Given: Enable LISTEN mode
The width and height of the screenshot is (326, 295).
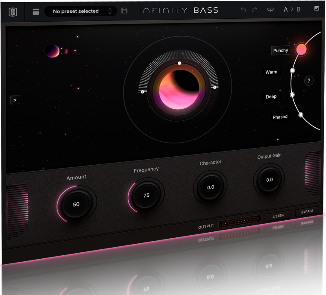Looking at the screenshot, I should tap(278, 216).
